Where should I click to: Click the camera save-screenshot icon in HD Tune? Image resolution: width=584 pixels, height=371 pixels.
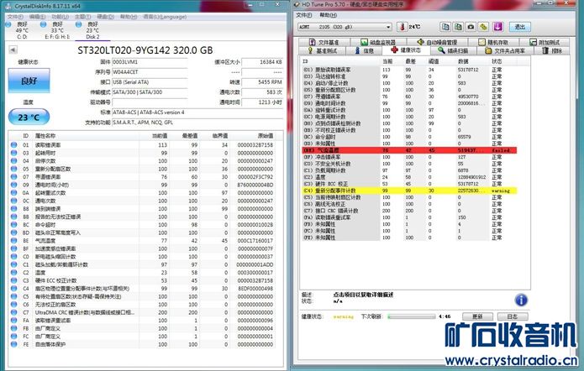[x=471, y=27]
